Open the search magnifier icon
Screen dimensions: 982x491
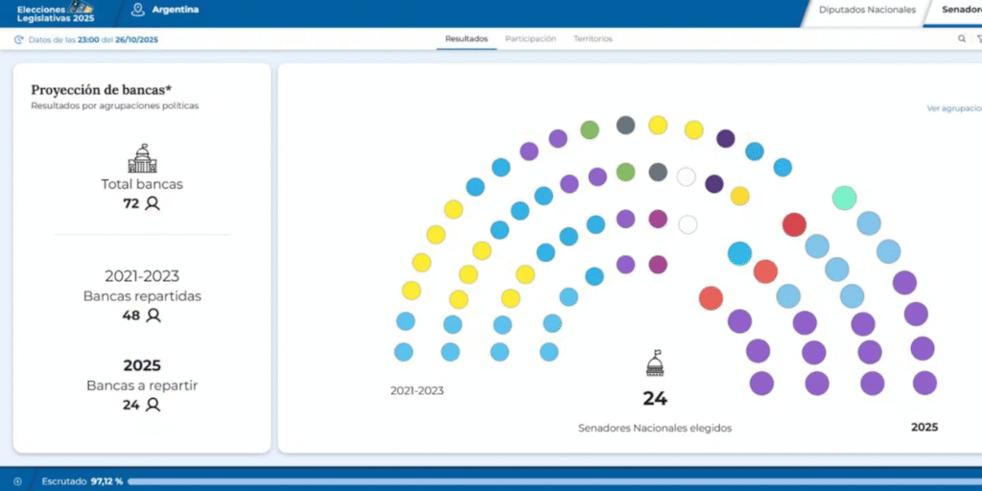962,39
